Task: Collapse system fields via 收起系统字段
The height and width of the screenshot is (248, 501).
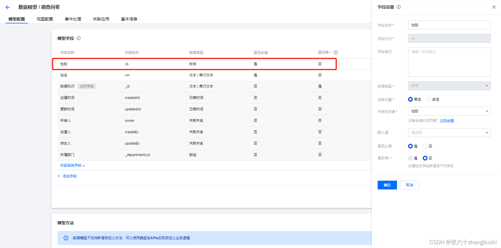Action: [x=72, y=165]
